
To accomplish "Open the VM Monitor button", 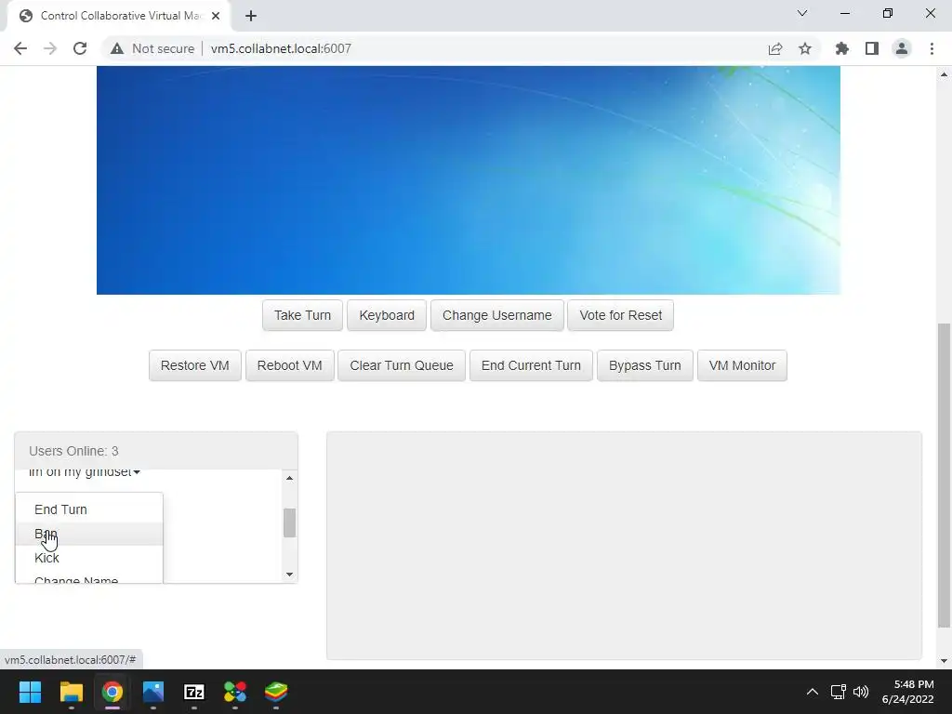I will [742, 365].
